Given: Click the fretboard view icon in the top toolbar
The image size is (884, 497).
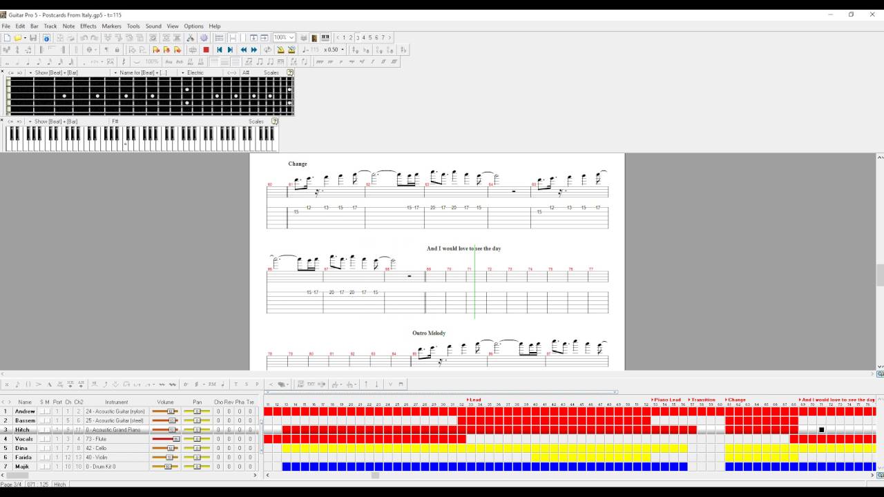Looking at the screenshot, I should click(x=314, y=38).
